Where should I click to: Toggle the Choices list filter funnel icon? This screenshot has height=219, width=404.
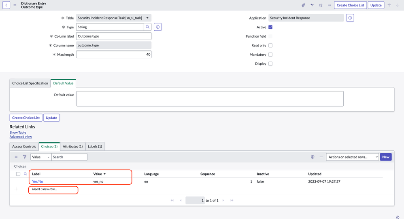tap(25, 157)
